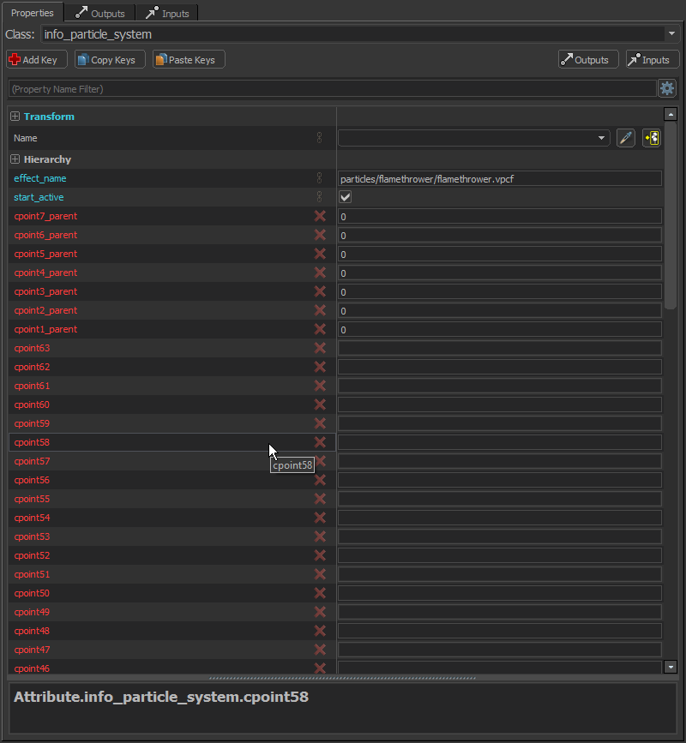Click the Outputs button on the right

pyautogui.click(x=588, y=59)
